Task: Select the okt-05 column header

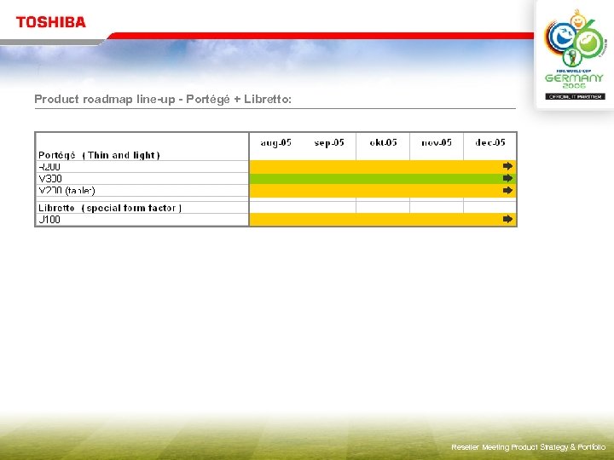Action: pos(384,142)
